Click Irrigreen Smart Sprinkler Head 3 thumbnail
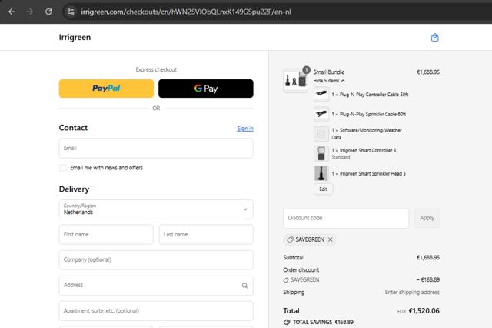The height and width of the screenshot is (328, 492). tap(321, 173)
